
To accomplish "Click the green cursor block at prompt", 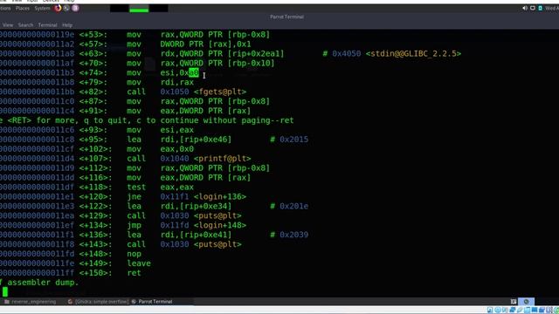I will click(5, 292).
